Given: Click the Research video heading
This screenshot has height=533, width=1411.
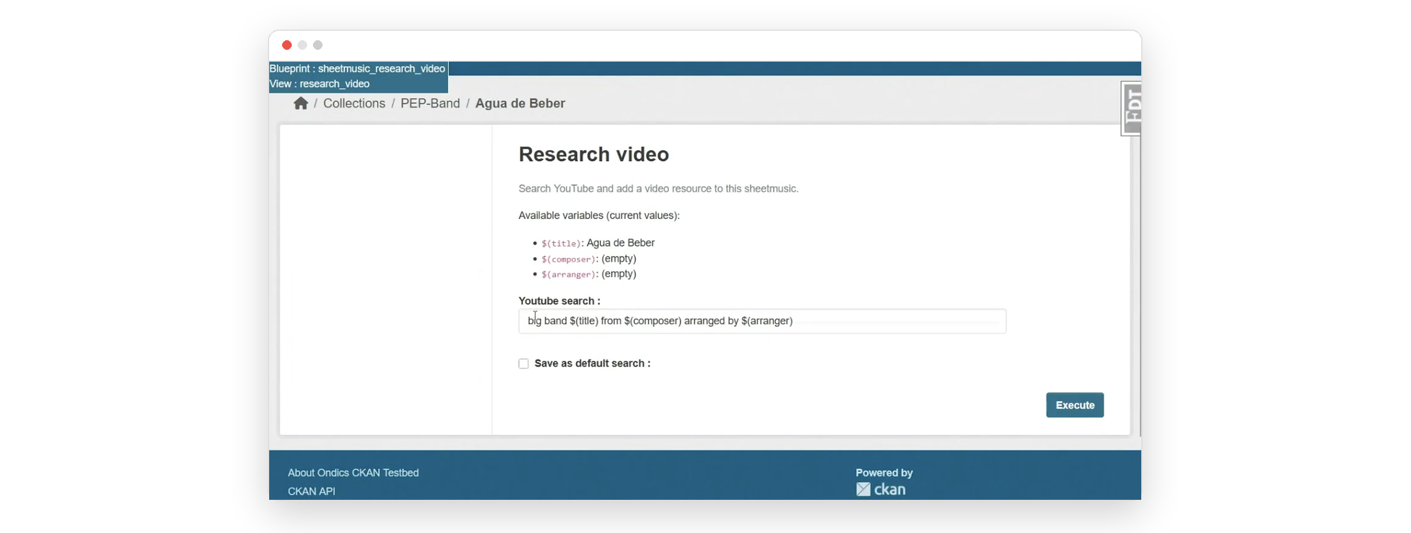Looking at the screenshot, I should pyautogui.click(x=593, y=155).
